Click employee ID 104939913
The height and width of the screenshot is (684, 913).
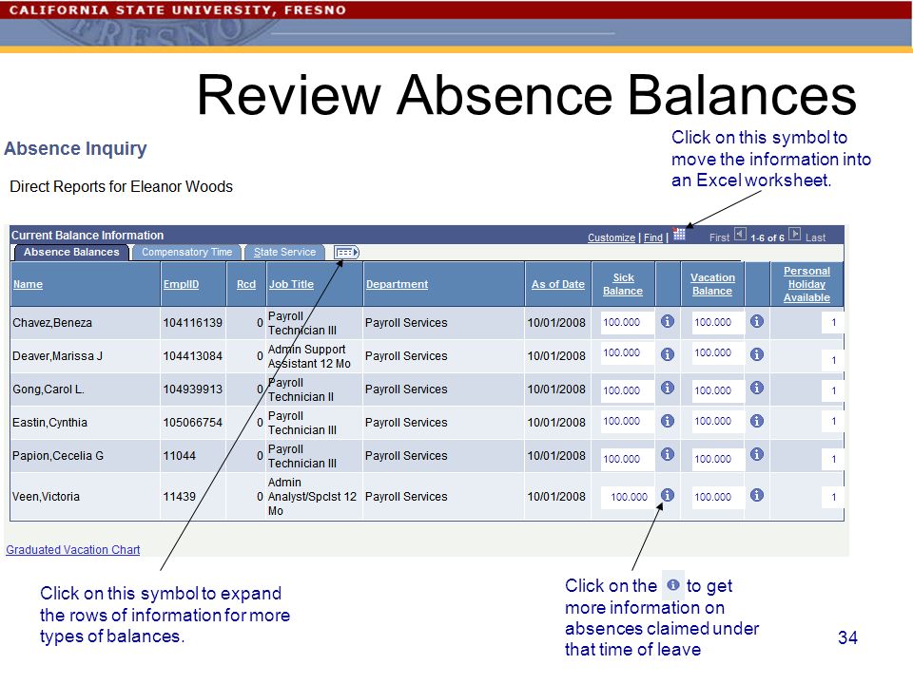(x=193, y=389)
